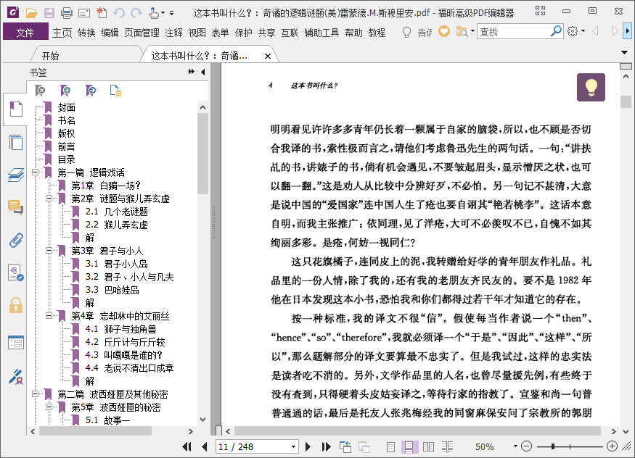635x458 pixels.
Task: Click the Print icon in quick toolbar
Action: [66, 12]
